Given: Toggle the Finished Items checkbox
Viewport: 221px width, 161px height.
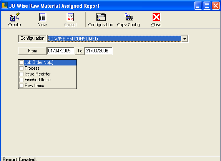Looking at the screenshot, I should point(21,80).
